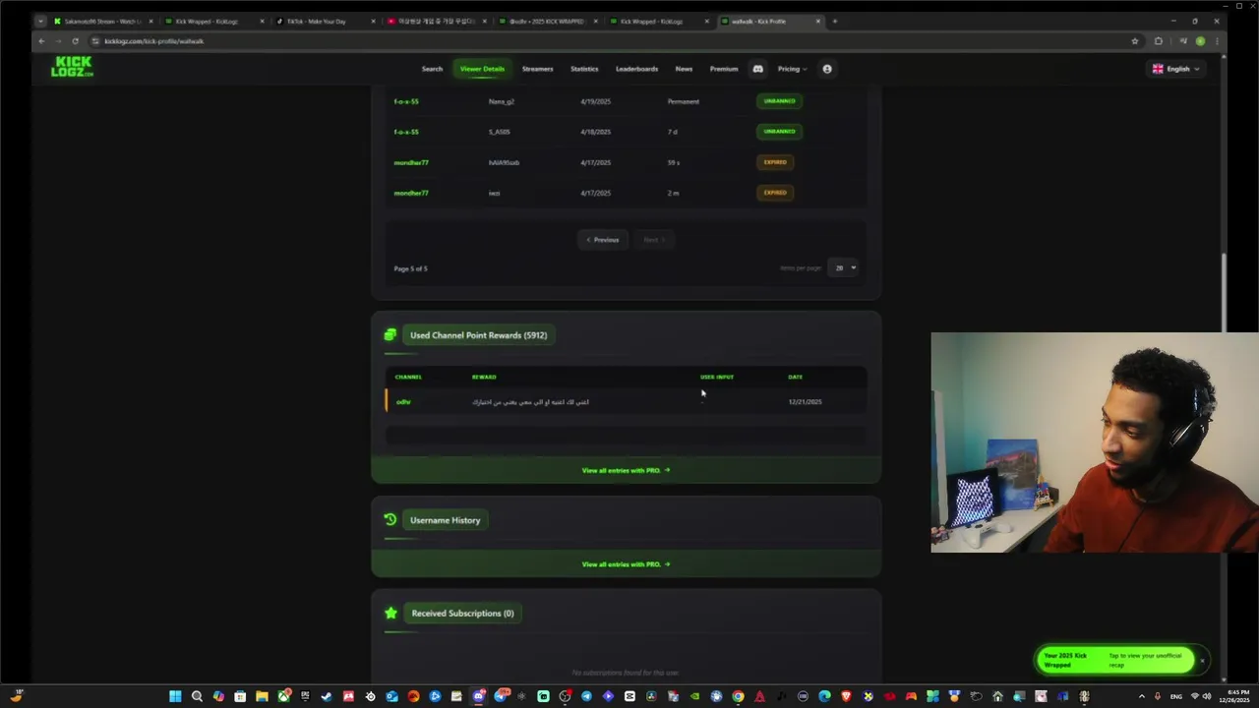
Task: Open the browser profile avatar
Action: pos(1200,41)
